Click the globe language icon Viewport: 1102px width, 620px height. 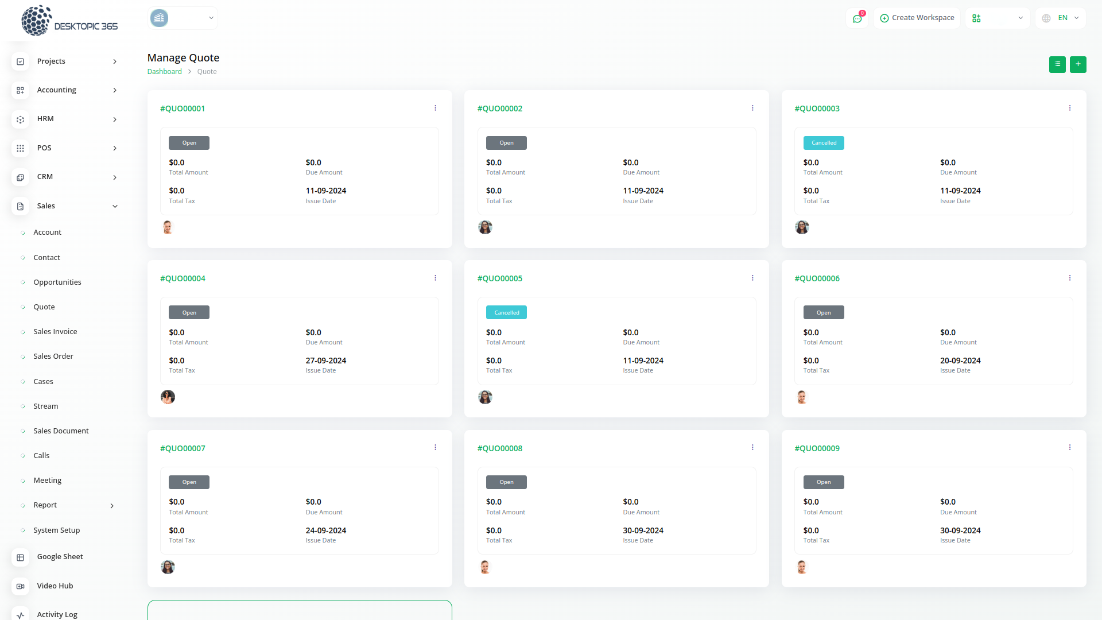click(x=1046, y=18)
